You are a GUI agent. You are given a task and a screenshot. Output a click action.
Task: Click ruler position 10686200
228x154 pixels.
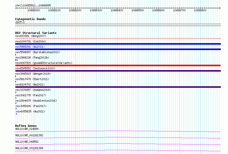[75, 10]
